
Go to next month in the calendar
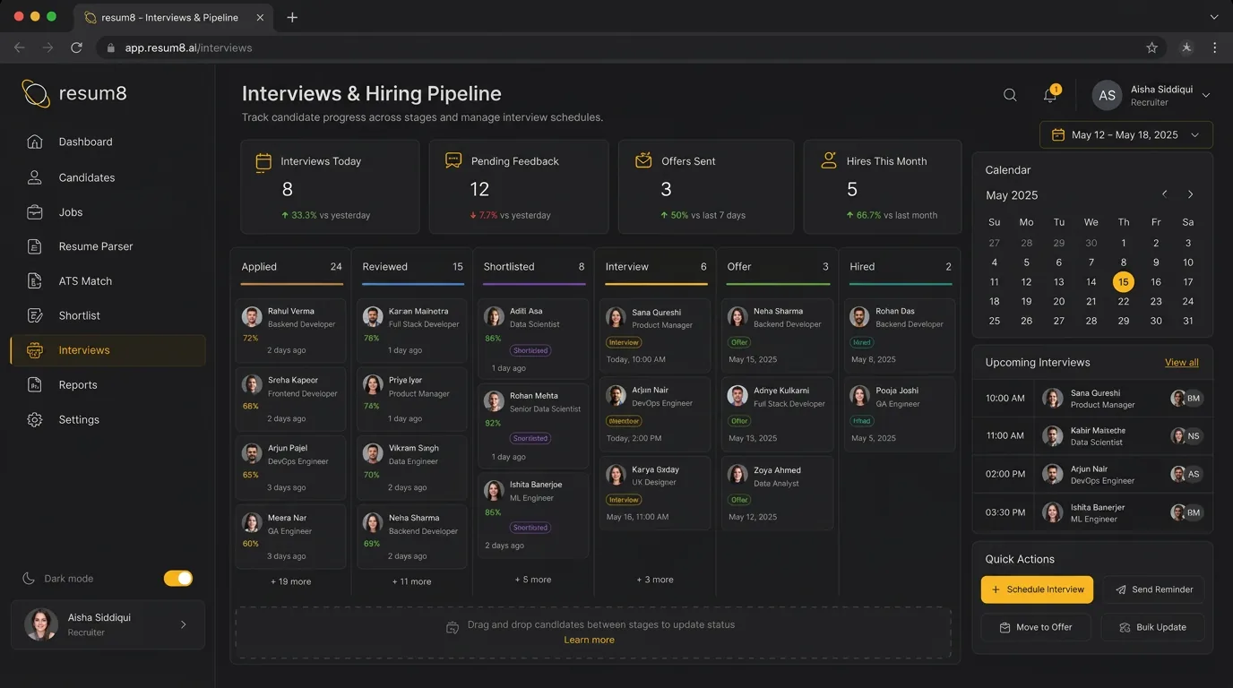[x=1190, y=194]
